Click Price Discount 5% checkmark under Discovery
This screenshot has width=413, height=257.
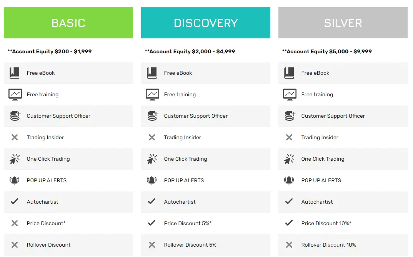pyautogui.click(x=152, y=223)
